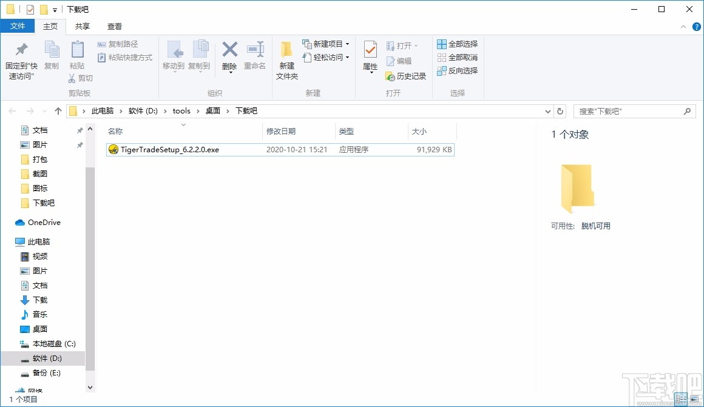Viewport: 704px width, 407px height.
Task: Expand address bar history dropdown
Action: 548,111
